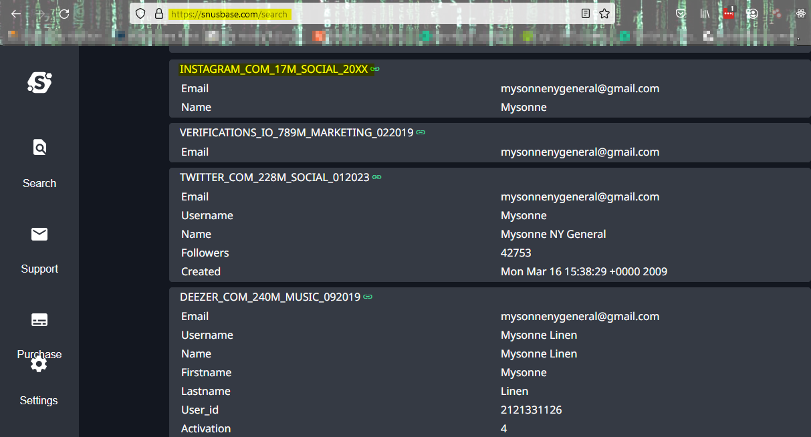Click link icon beside TWITTER_COM_228M_SOCIAL_012023
Viewport: 811px width, 437px height.
click(x=377, y=177)
